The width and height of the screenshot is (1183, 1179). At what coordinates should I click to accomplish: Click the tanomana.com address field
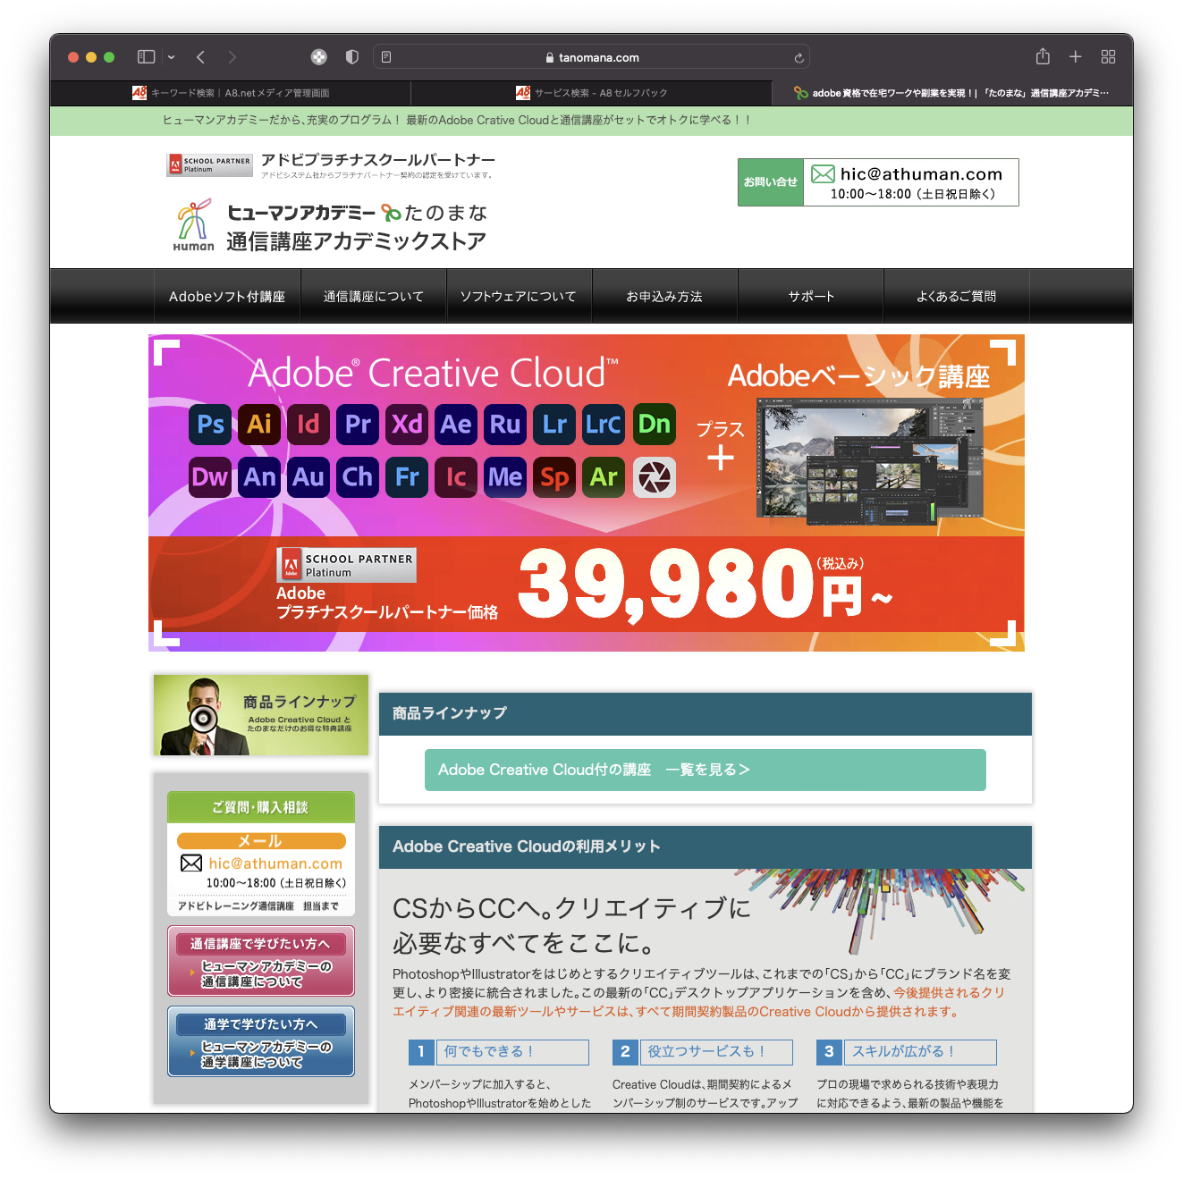[x=591, y=57]
